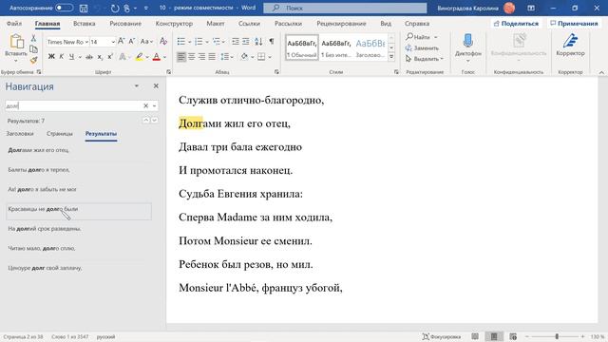Toggle Underline (Ч) formatting
Image resolution: width=608 pixels, height=342 pixels.
tap(71, 57)
